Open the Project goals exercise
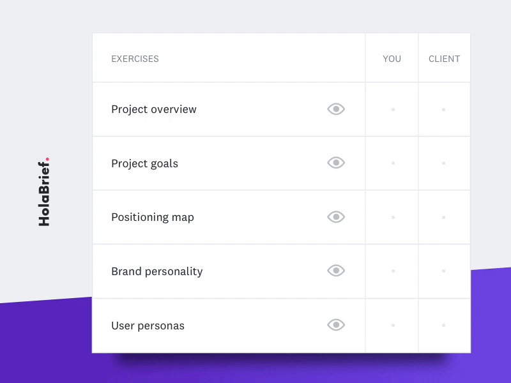The width and height of the screenshot is (511, 383). [x=145, y=163]
